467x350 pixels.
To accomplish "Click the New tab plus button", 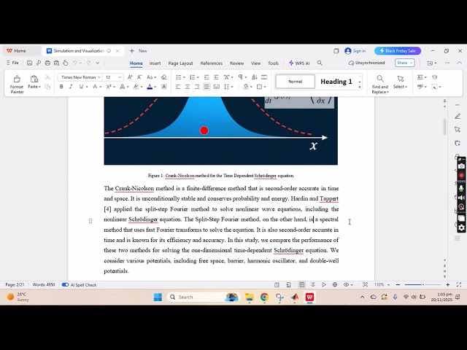I will pos(131,51).
